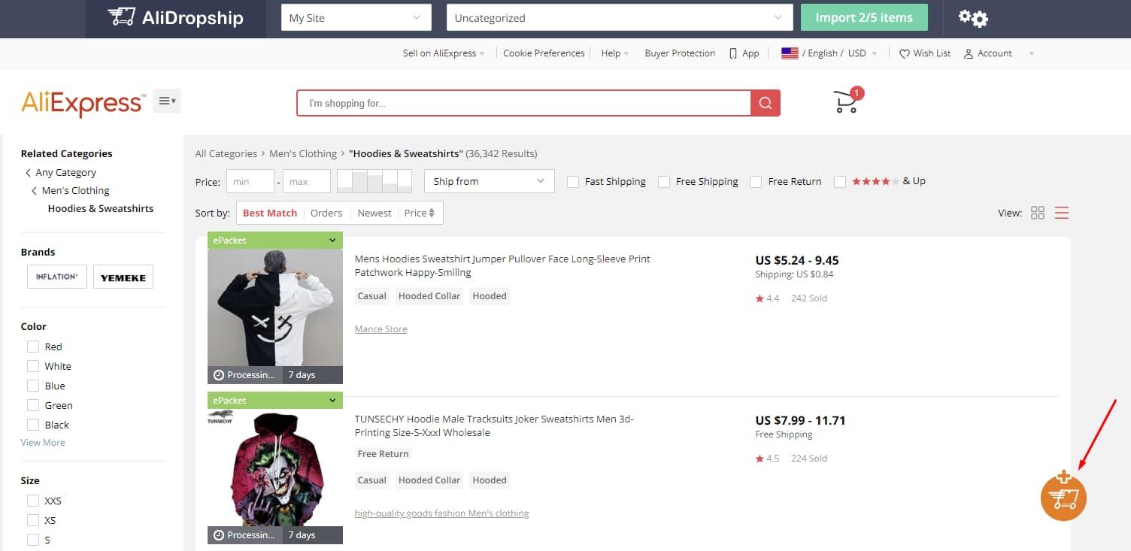Click the TUNSECHY brand logo on product

[x=220, y=416]
